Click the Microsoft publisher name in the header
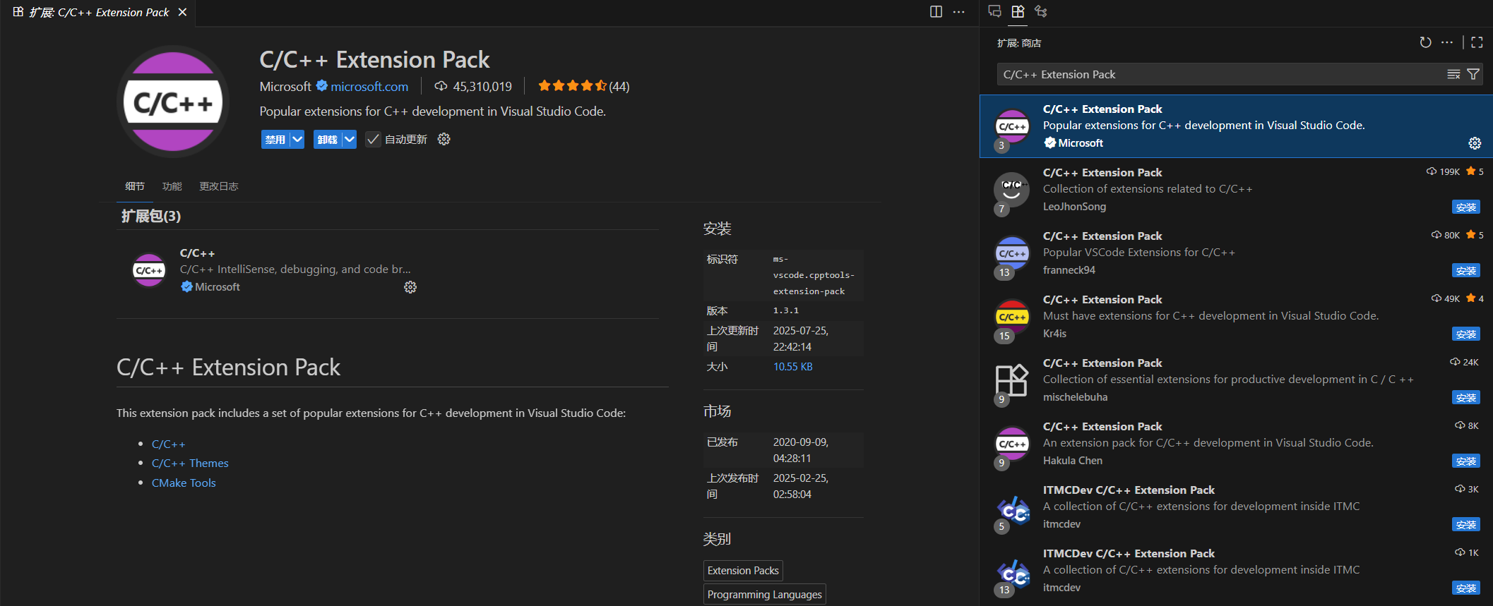 click(x=285, y=86)
